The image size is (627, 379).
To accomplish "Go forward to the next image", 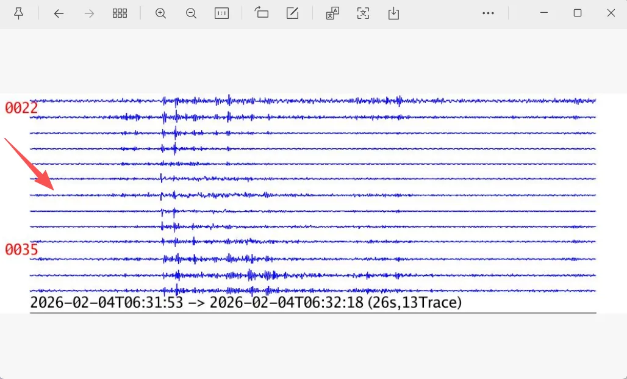I will (x=89, y=13).
